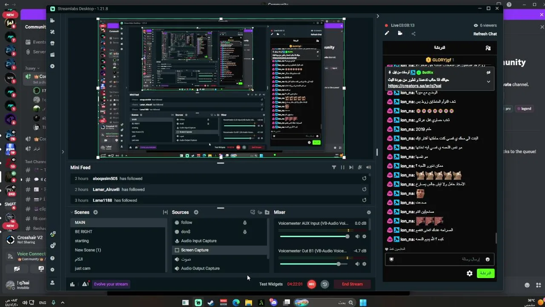The width and height of the screenshot is (545, 307).
Task: Adjust Voicemeeter Out B1 volume slider
Action: (314, 264)
